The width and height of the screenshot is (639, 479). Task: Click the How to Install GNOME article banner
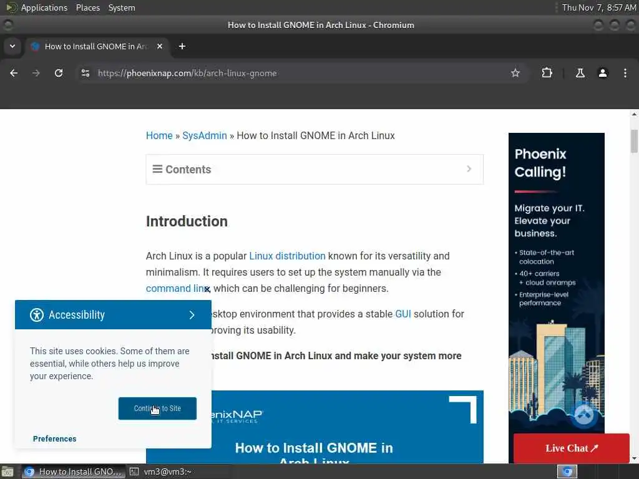(315, 427)
